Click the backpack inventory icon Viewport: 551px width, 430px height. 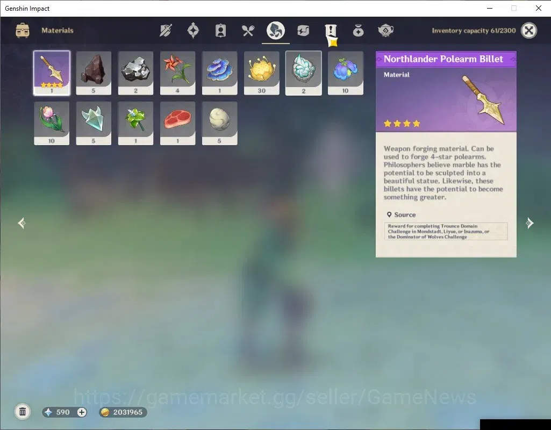pos(23,31)
